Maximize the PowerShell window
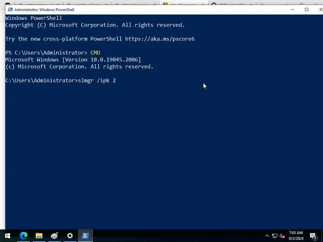Viewport: 323px width, 242px height. [x=307, y=10]
